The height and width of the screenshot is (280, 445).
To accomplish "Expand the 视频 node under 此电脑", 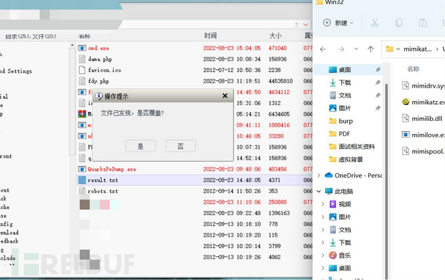I will tap(322, 204).
